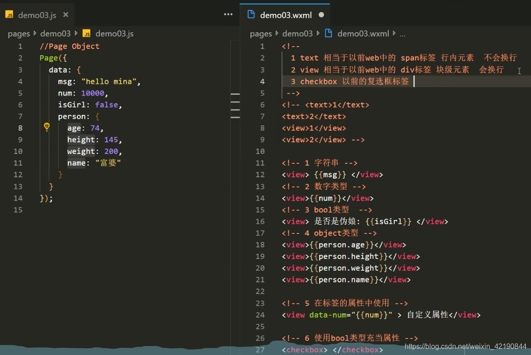Click on '1 text 相当于以前web中的 span标签' line
This screenshot has height=355, width=531.
[x=404, y=58]
